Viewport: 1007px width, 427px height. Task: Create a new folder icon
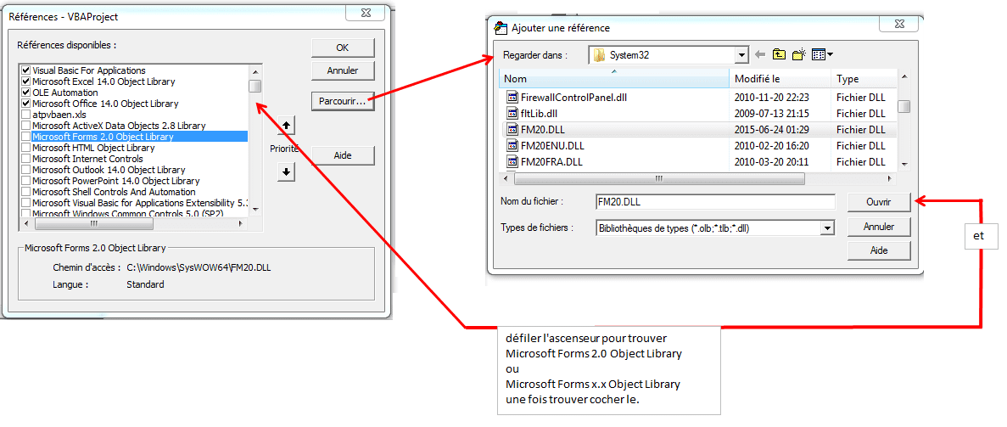(x=799, y=54)
